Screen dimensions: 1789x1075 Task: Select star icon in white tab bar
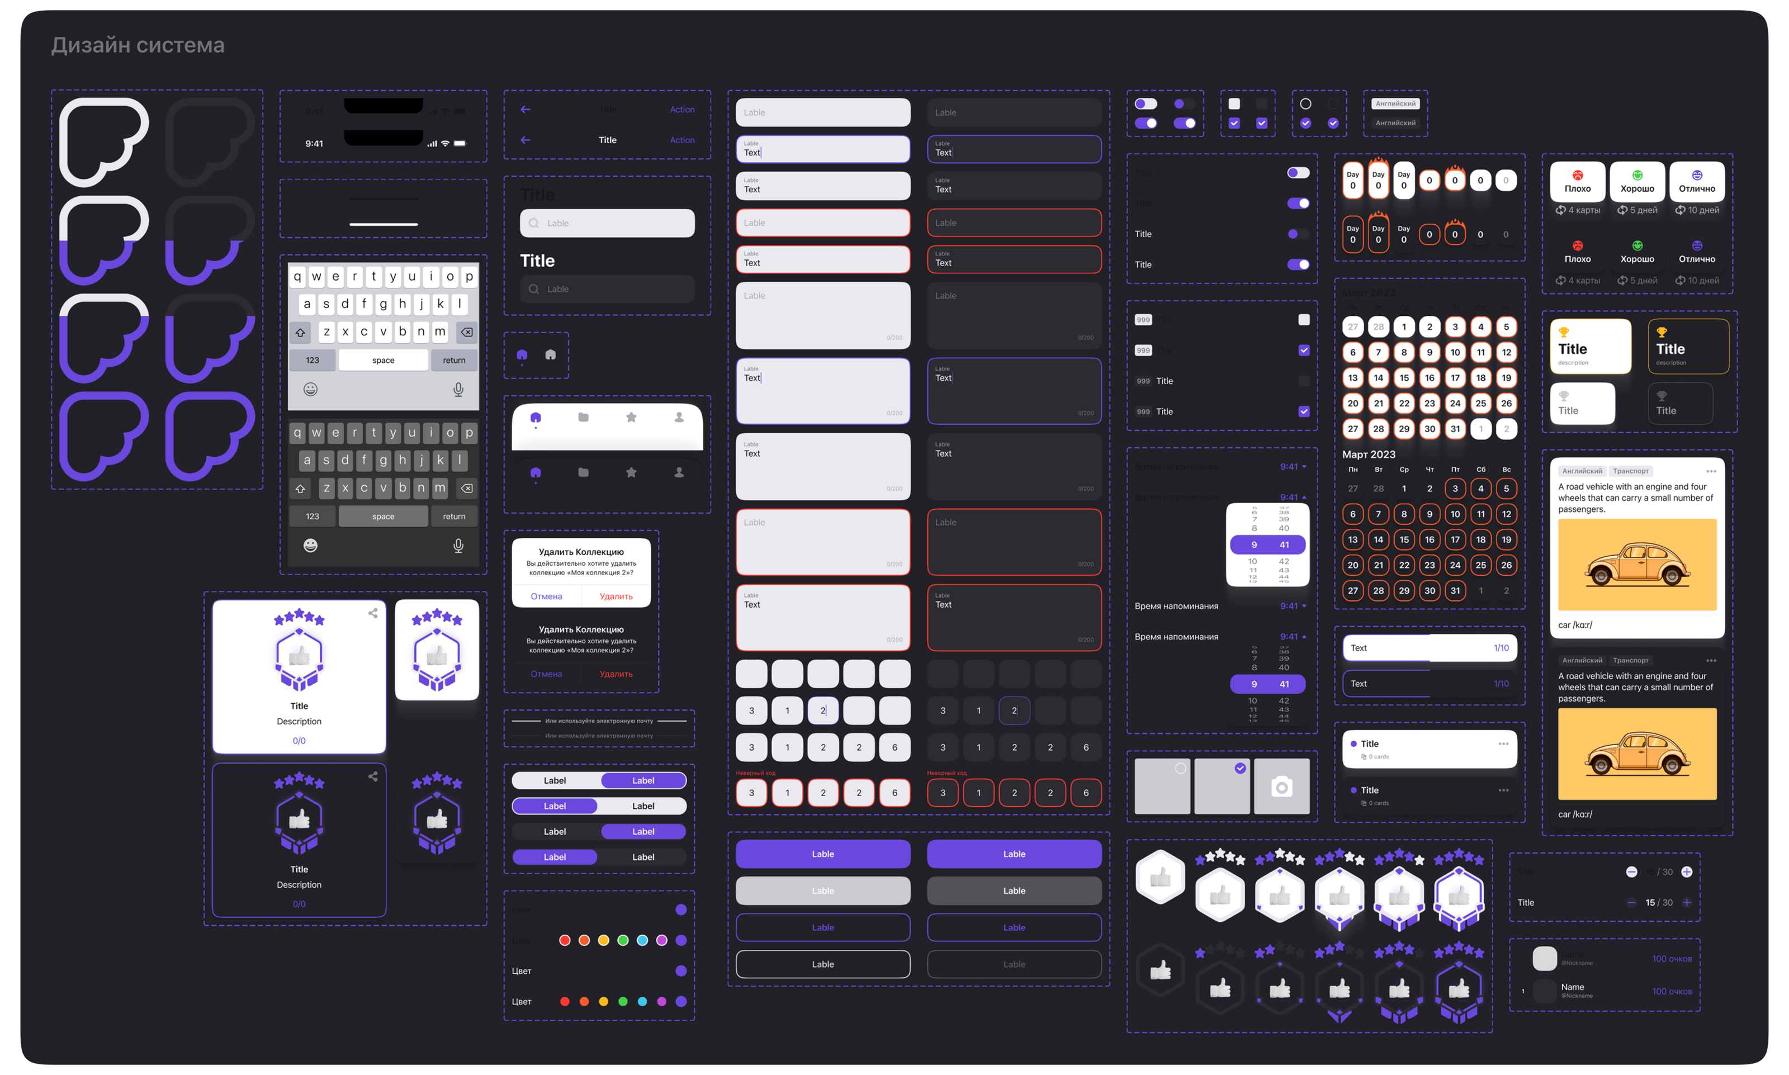(631, 417)
